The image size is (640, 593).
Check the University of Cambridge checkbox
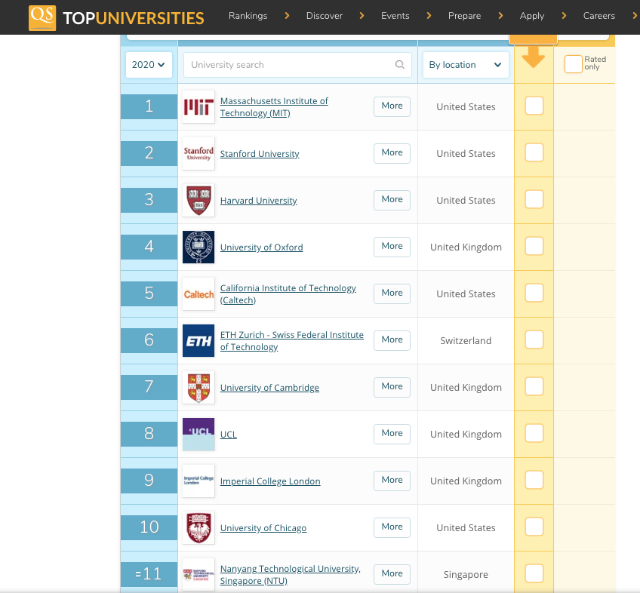[x=534, y=386]
